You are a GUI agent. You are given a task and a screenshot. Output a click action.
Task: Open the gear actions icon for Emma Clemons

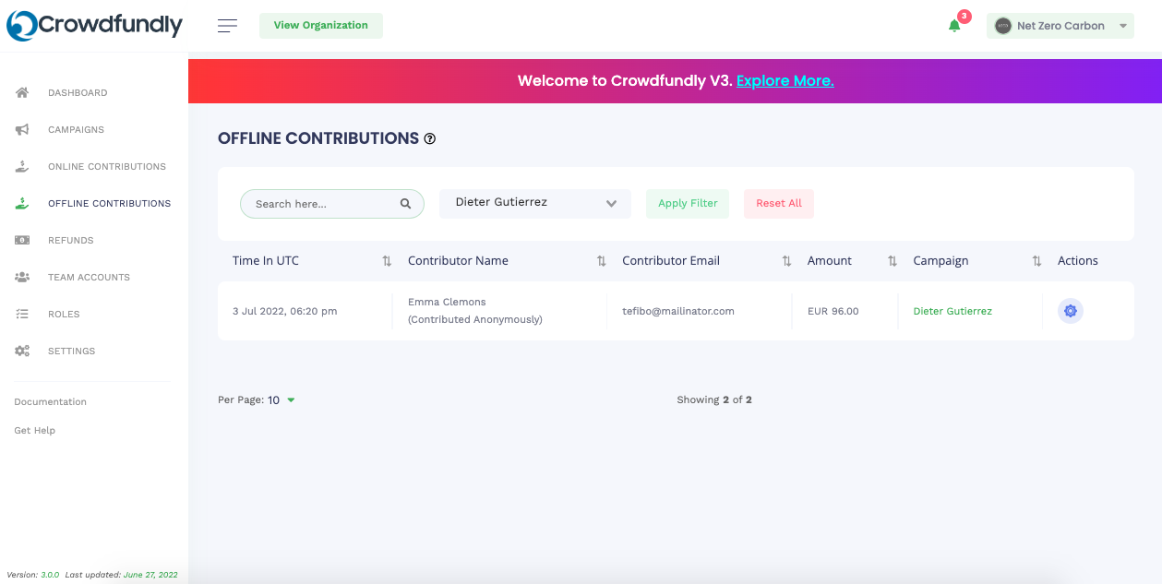[1070, 311]
